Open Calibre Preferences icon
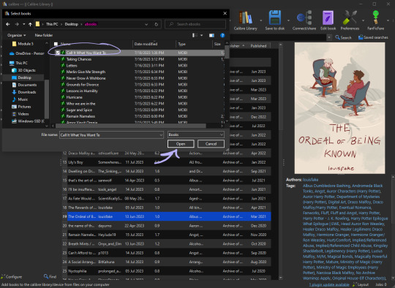The width and height of the screenshot is (395, 288). pos(350,20)
